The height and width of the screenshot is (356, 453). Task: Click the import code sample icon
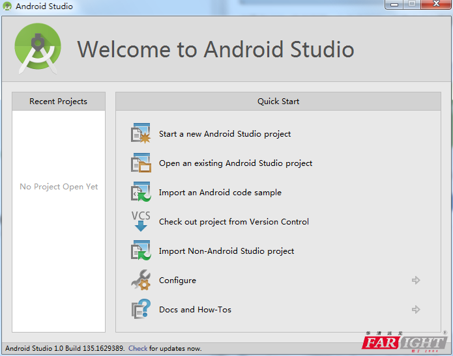point(141,192)
